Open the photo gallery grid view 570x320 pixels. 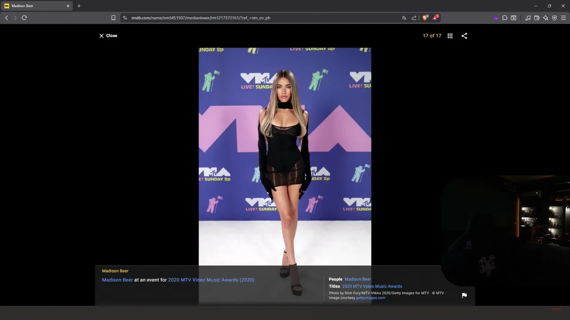(x=450, y=36)
